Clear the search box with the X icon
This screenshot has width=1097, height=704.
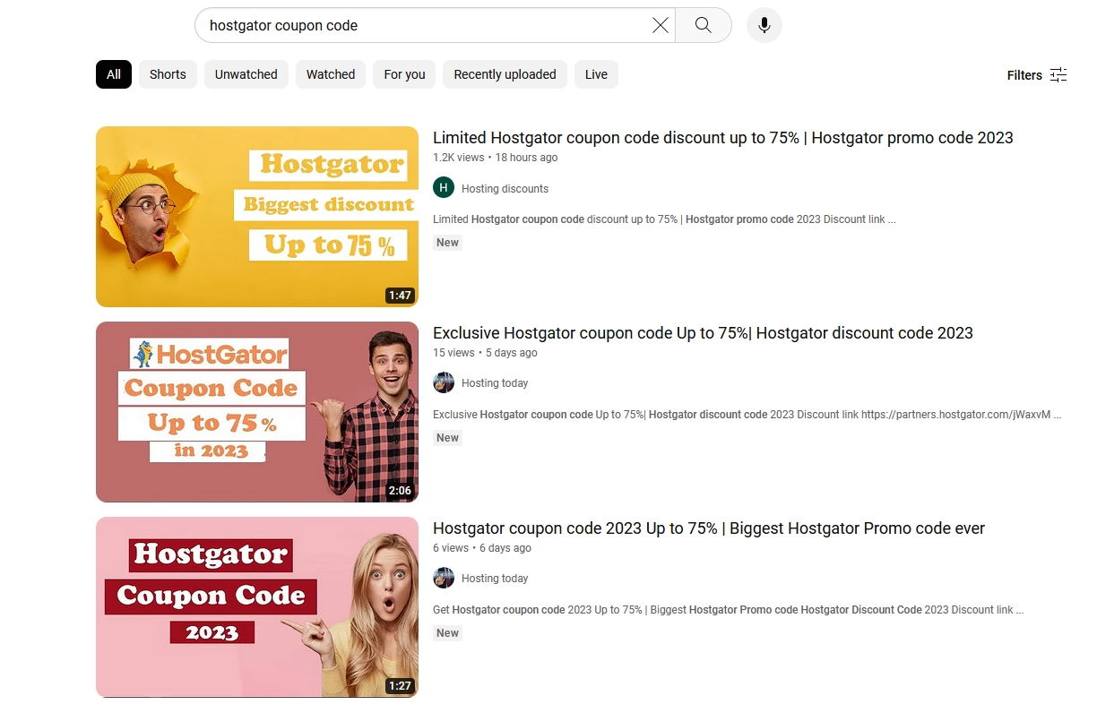click(x=661, y=25)
